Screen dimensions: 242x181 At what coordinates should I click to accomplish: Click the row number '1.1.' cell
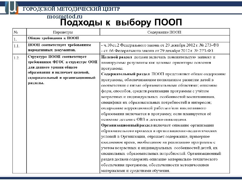coord(19,48)
